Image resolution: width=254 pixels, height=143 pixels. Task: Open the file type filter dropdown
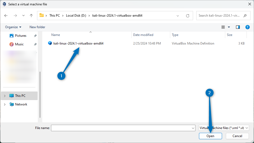pos(224,128)
